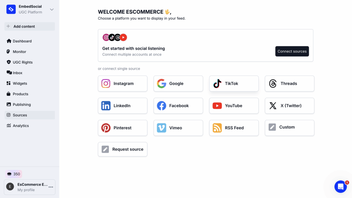Click the Add content button
The image size is (352, 198).
pyautogui.click(x=30, y=26)
